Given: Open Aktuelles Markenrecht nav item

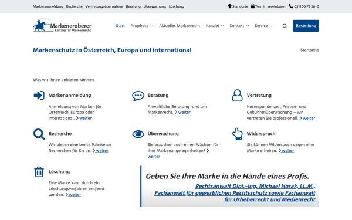Looking at the screenshot, I should point(180,26).
